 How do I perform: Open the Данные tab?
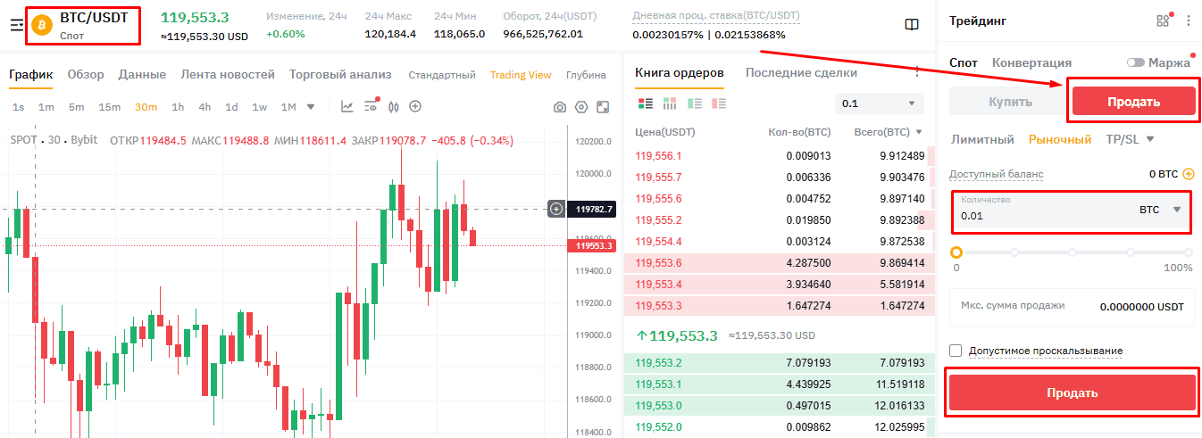pos(142,75)
